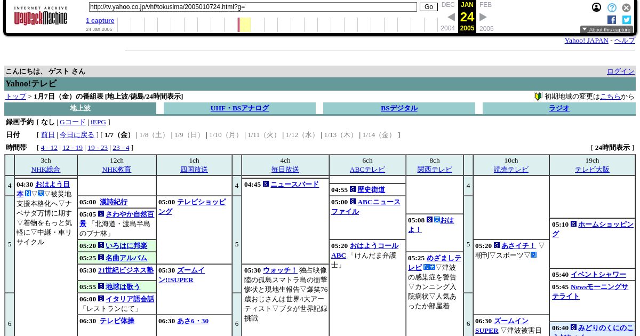Close the Wayback toolbar with X icon
This screenshot has width=640, height=336.
(x=627, y=8)
